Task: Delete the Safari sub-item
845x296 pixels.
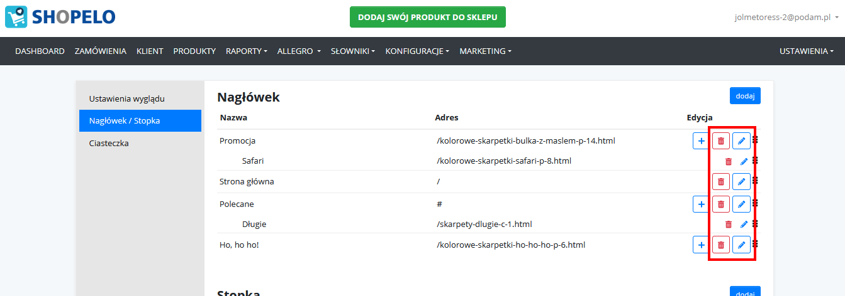Action: (x=729, y=161)
